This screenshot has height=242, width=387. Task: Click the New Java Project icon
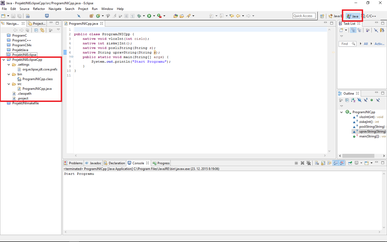pyautogui.click(x=91, y=16)
